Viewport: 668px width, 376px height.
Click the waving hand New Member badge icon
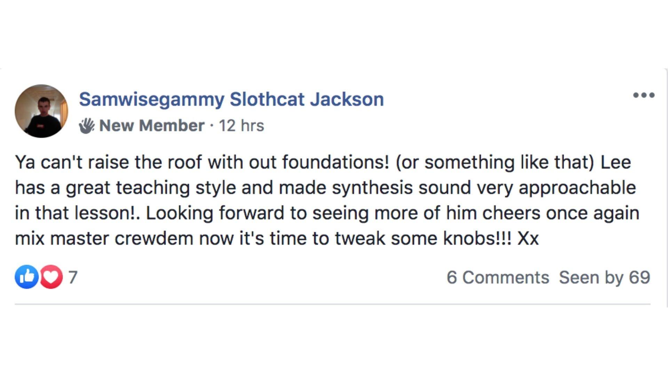(x=86, y=126)
